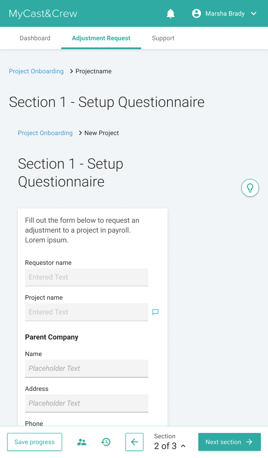This screenshot has height=458, width=268.
Task: Click the Save progress button
Action: click(34, 442)
